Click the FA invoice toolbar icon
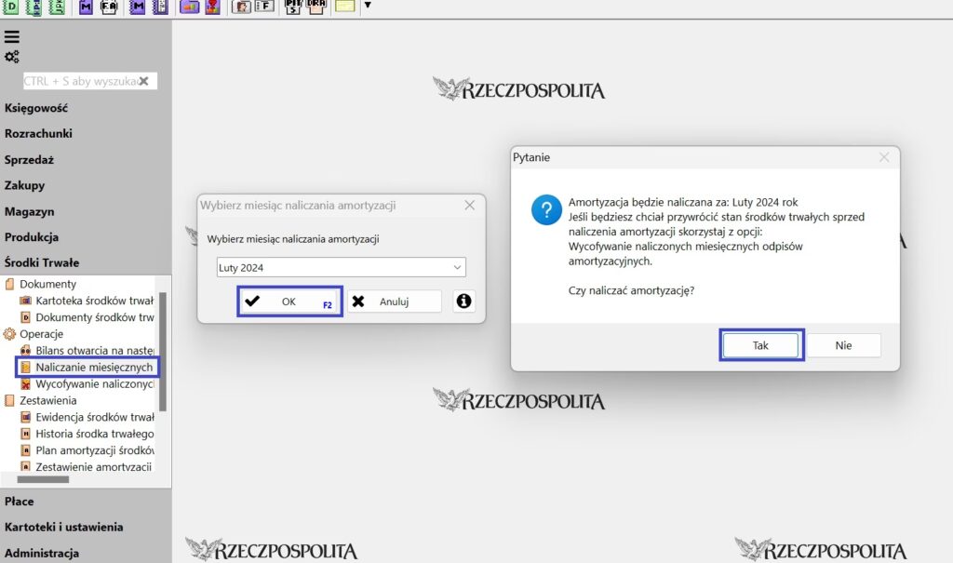 tap(109, 7)
